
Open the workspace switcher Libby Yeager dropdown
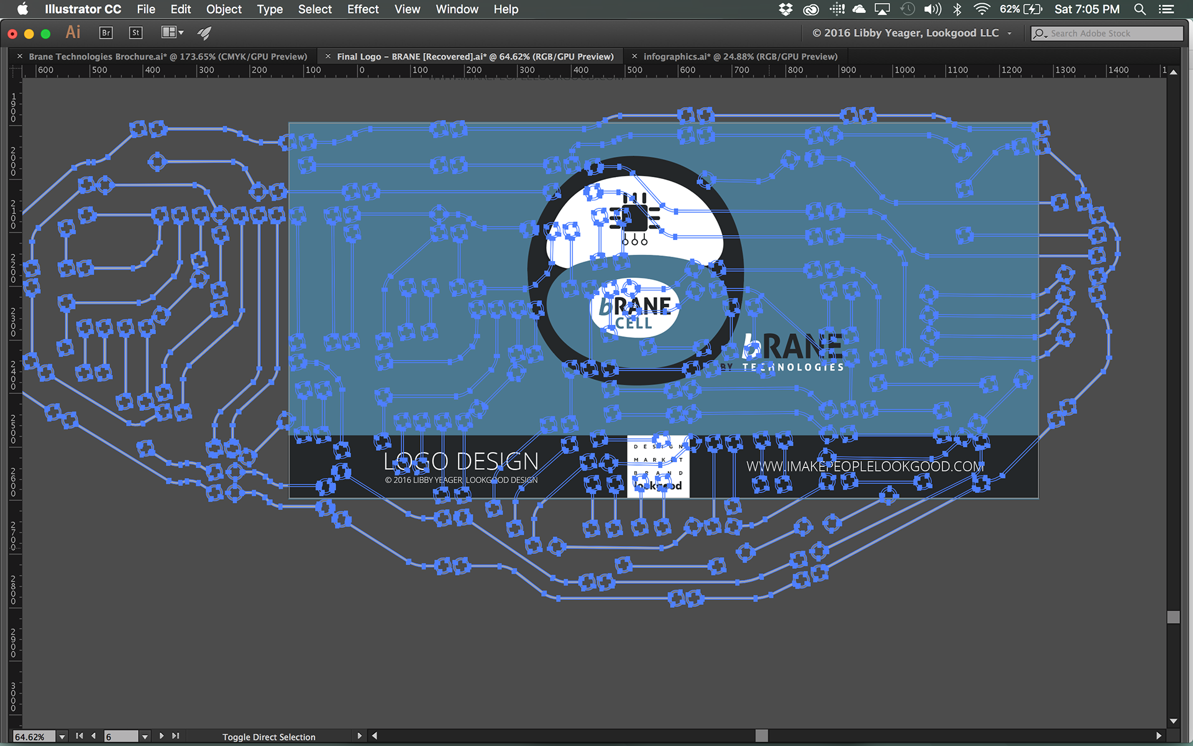[x=912, y=33]
